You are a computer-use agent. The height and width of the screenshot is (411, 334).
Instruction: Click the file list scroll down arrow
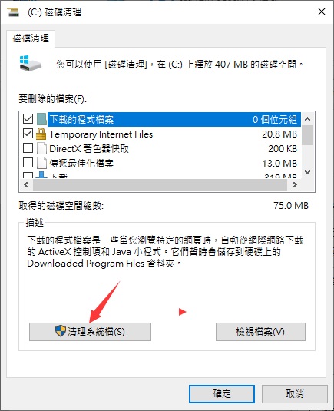[308, 172]
